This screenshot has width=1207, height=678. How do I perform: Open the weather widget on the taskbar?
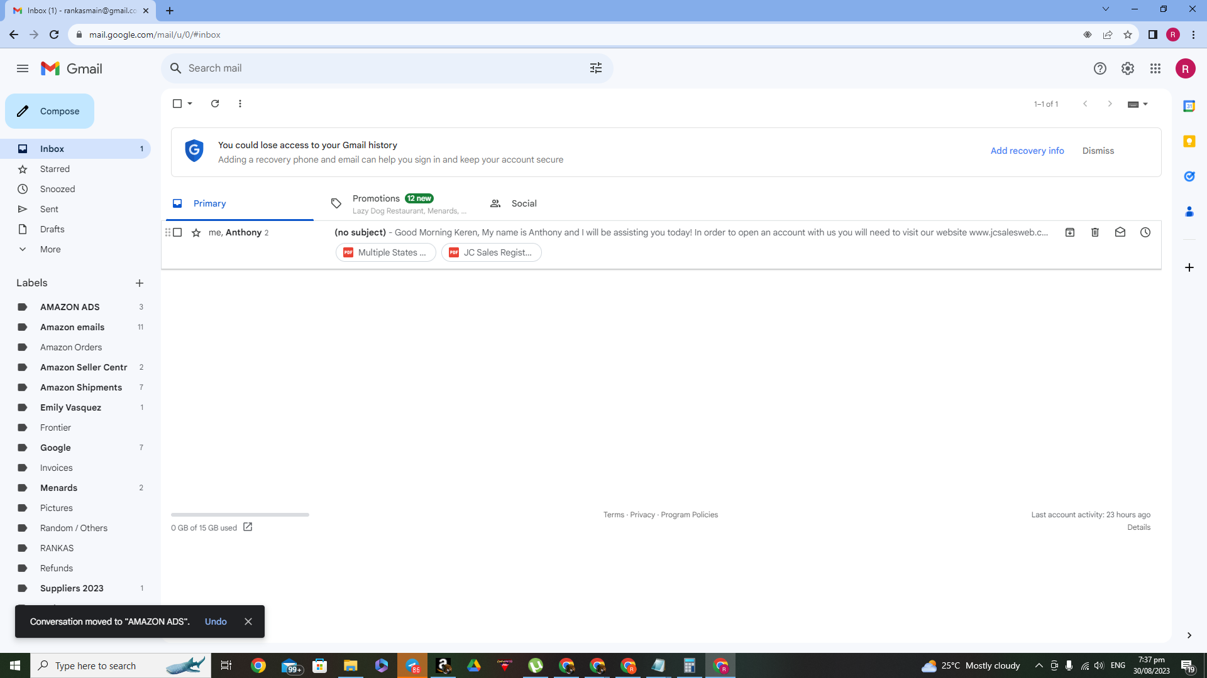coord(971,665)
